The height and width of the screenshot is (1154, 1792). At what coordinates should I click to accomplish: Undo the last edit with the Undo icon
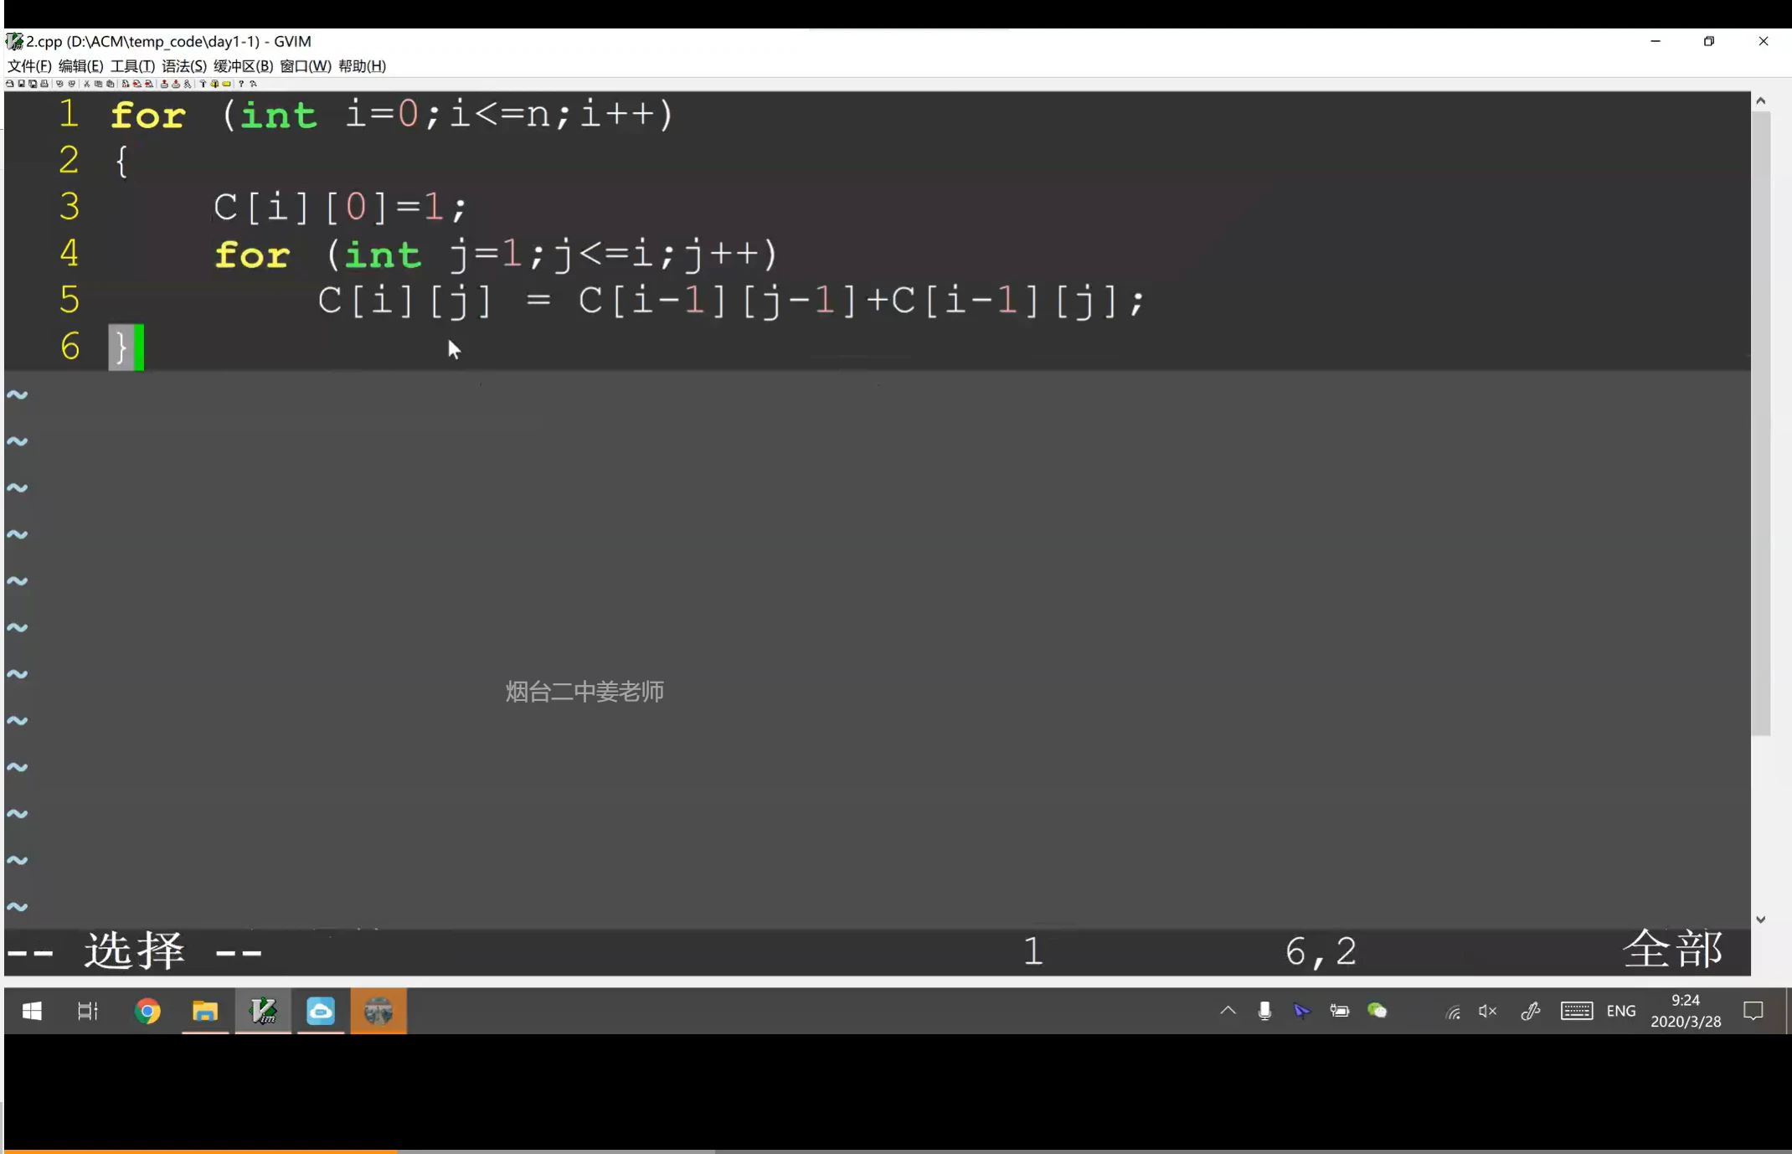point(61,84)
